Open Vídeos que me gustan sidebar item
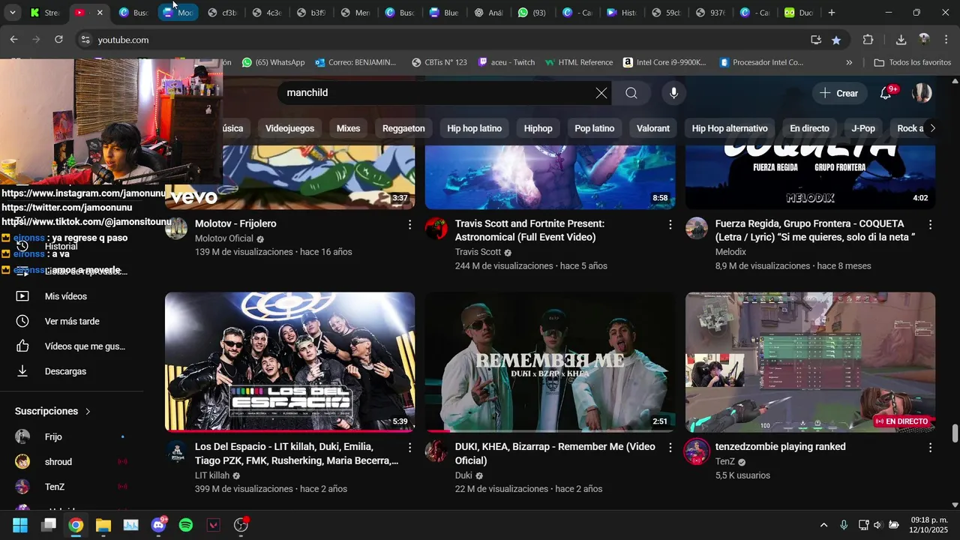The image size is (960, 540). pos(71,346)
